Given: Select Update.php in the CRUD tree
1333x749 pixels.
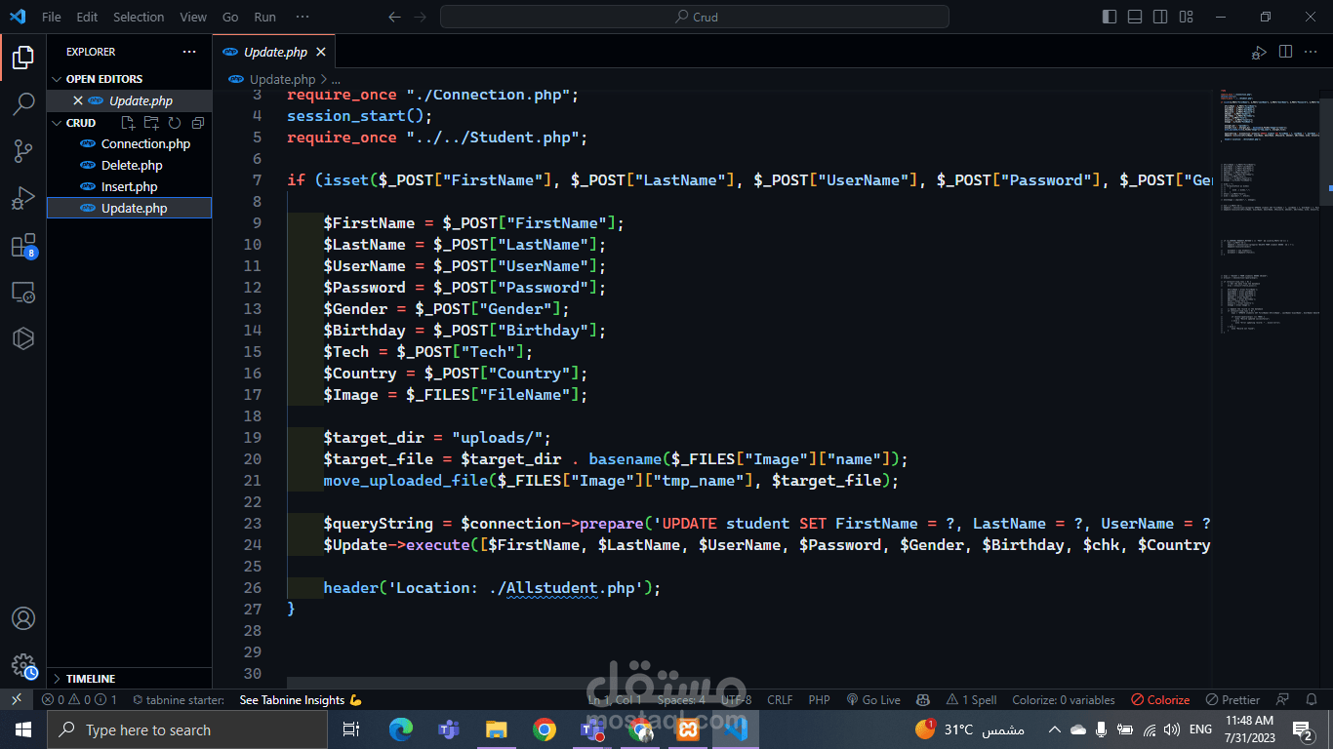Looking at the screenshot, I should [x=129, y=208].
